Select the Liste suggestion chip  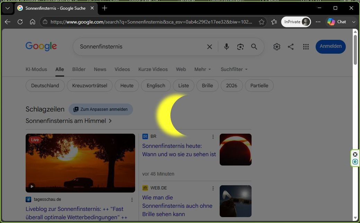(x=183, y=86)
